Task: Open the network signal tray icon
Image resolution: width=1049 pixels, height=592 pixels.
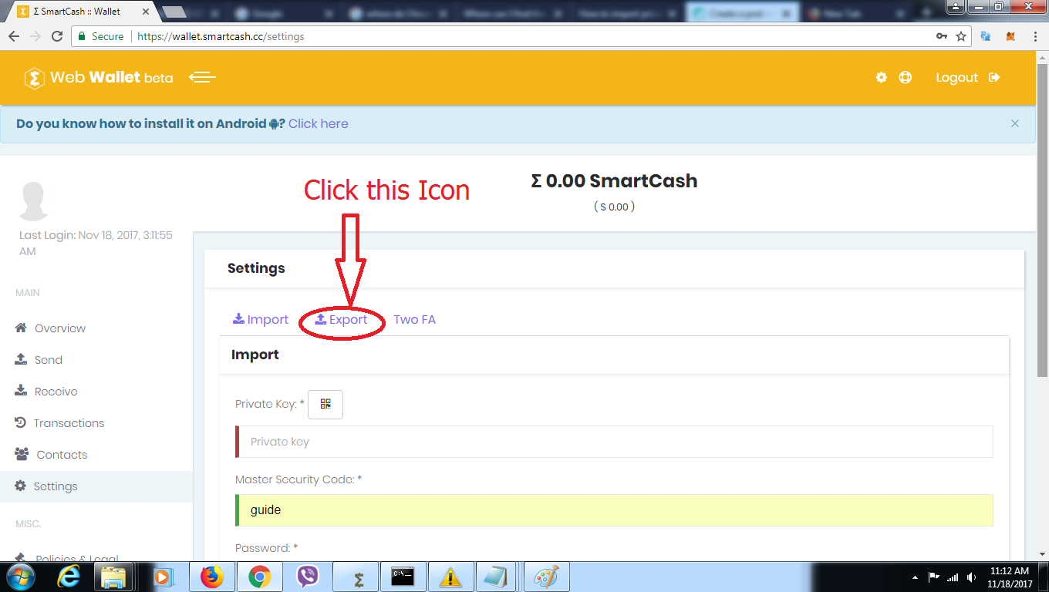Action: pos(953,577)
